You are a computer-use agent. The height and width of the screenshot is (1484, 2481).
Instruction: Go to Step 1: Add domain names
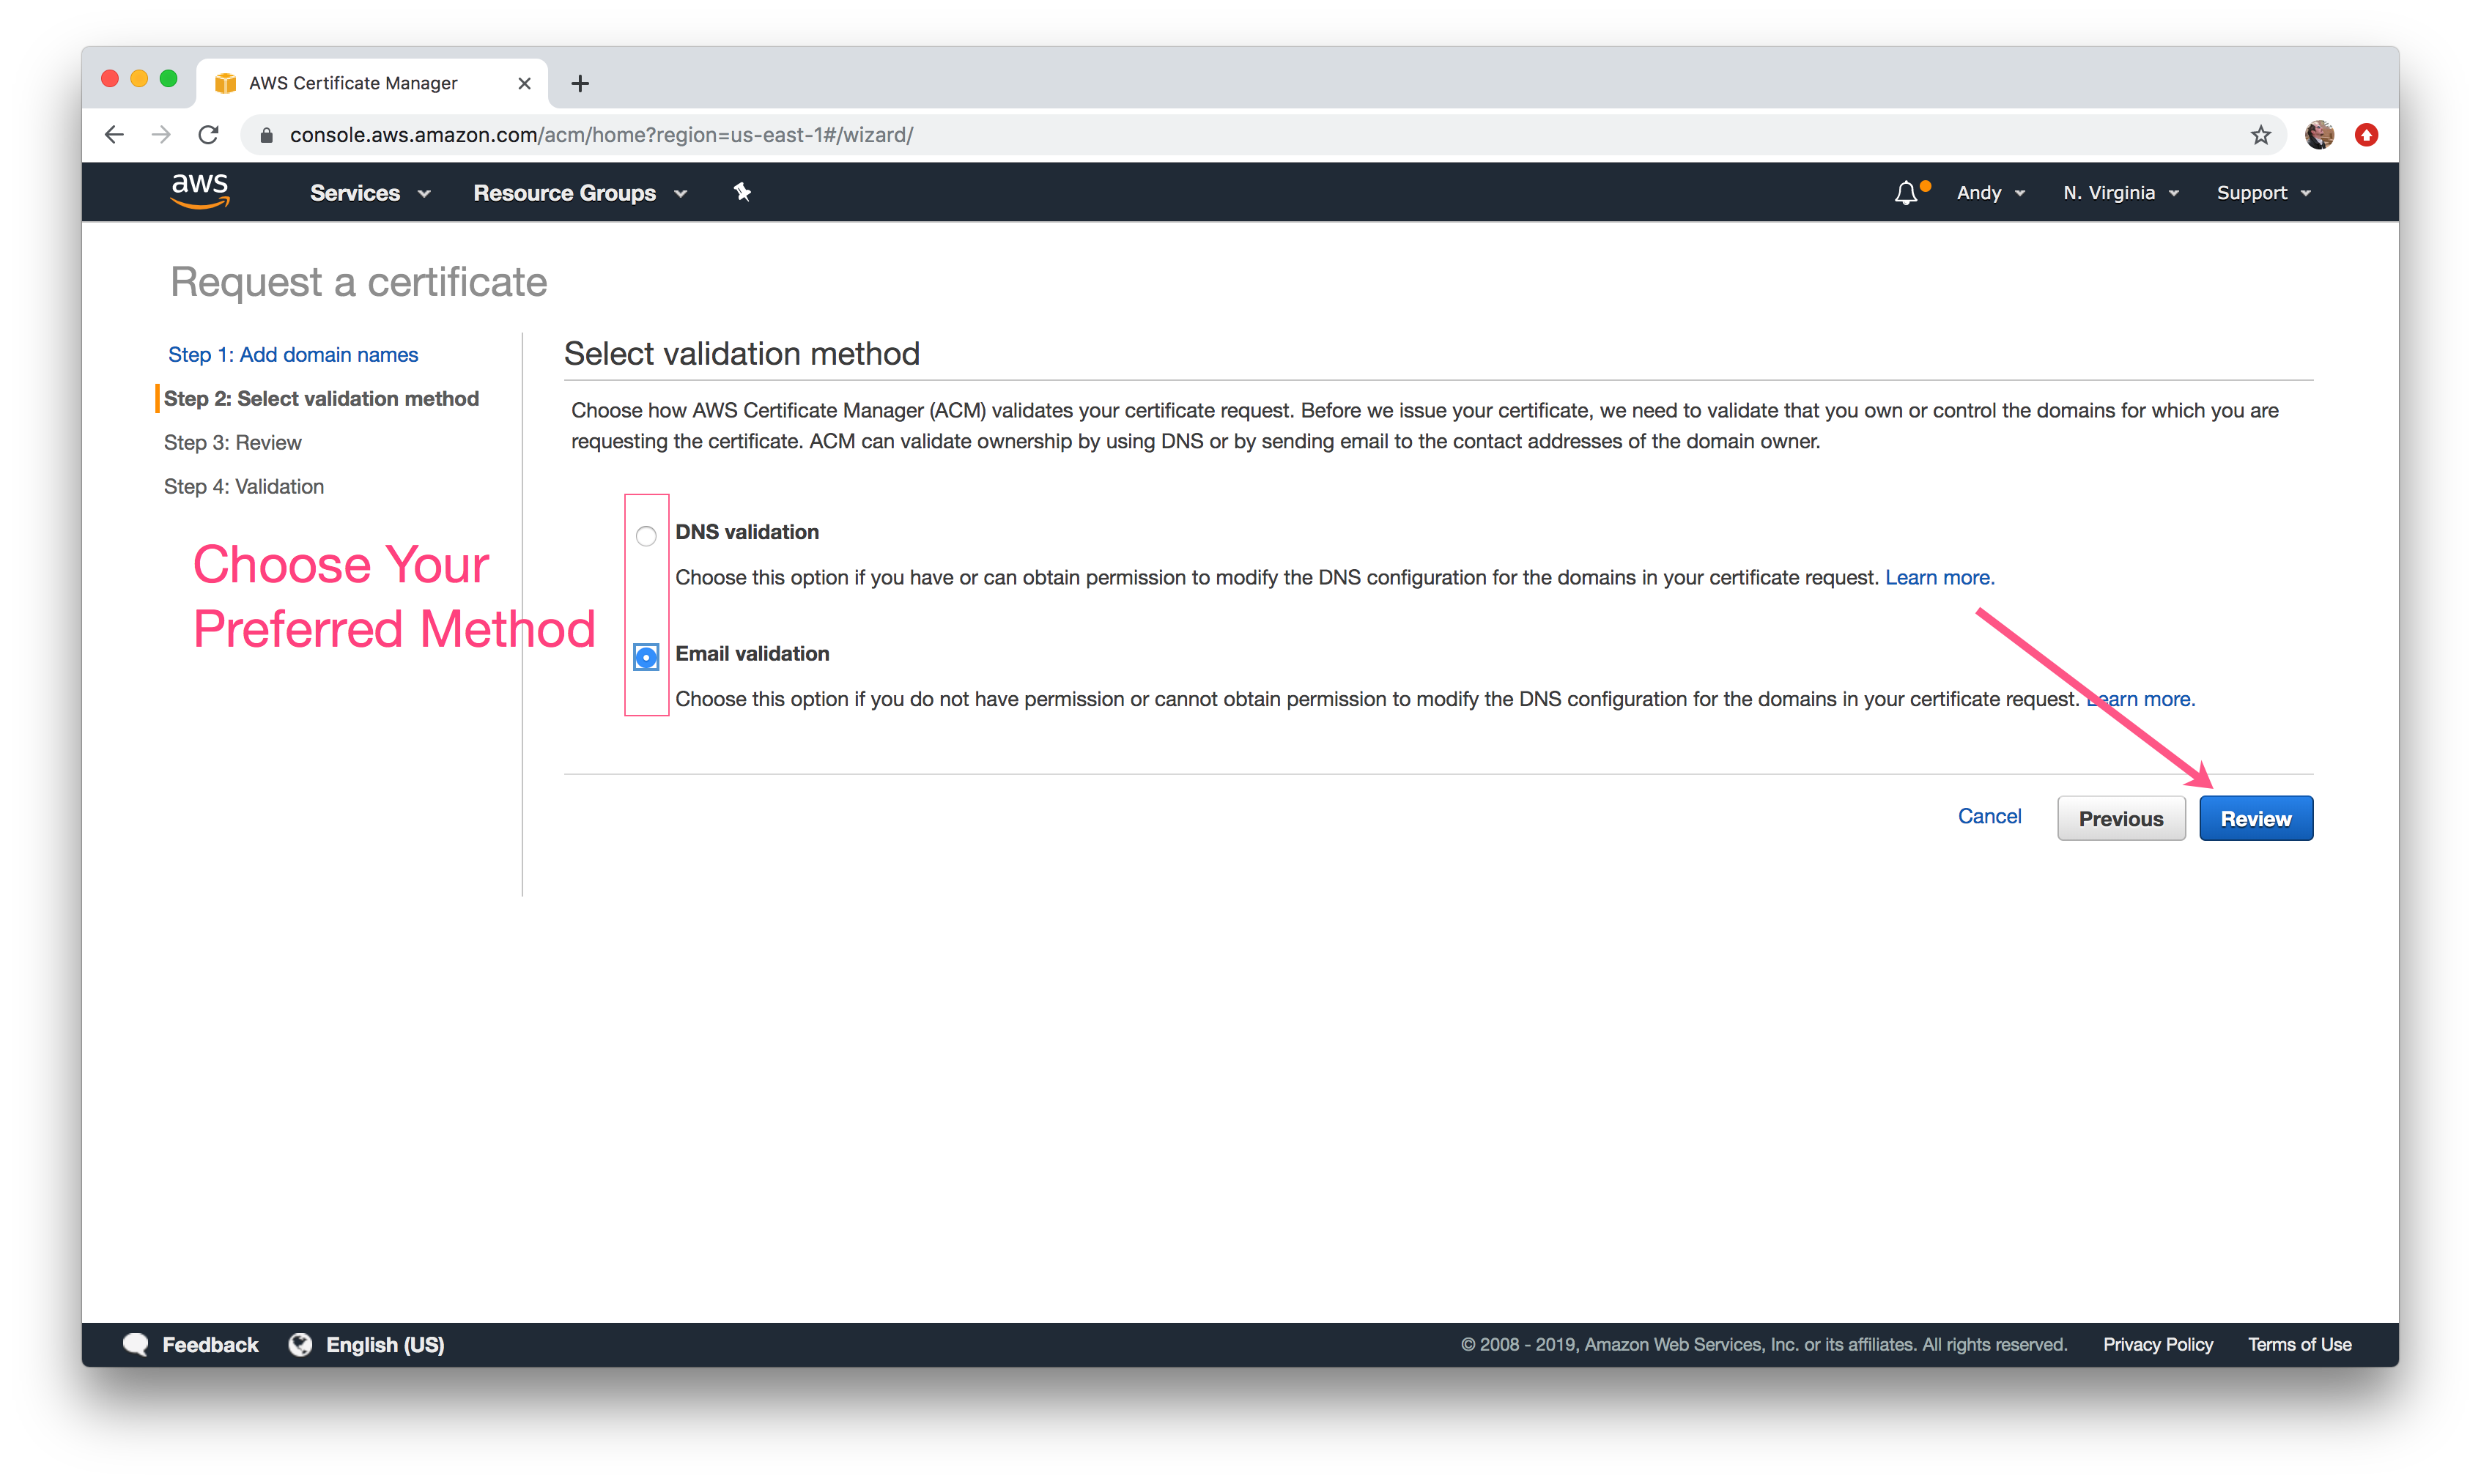coord(293,355)
